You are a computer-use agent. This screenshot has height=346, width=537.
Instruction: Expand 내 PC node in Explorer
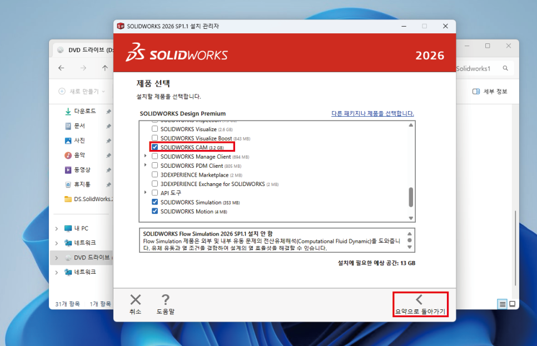[57, 229]
